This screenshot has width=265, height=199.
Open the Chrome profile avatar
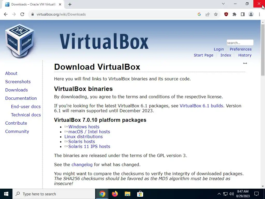pyautogui.click(x=251, y=15)
